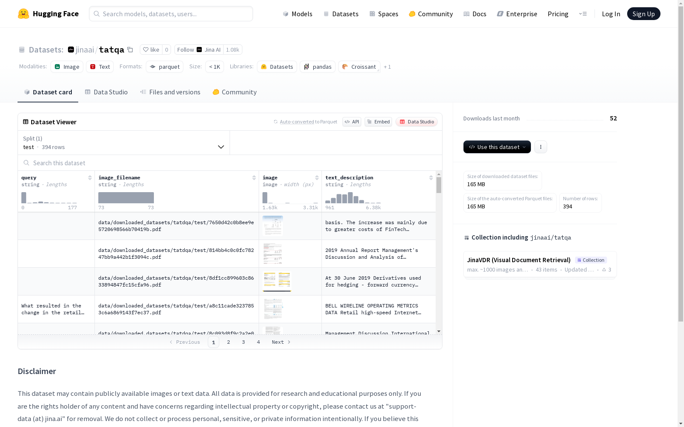Viewport: 684px width, 427px height.
Task: Go to page 2 of the dataset
Action: 229,342
